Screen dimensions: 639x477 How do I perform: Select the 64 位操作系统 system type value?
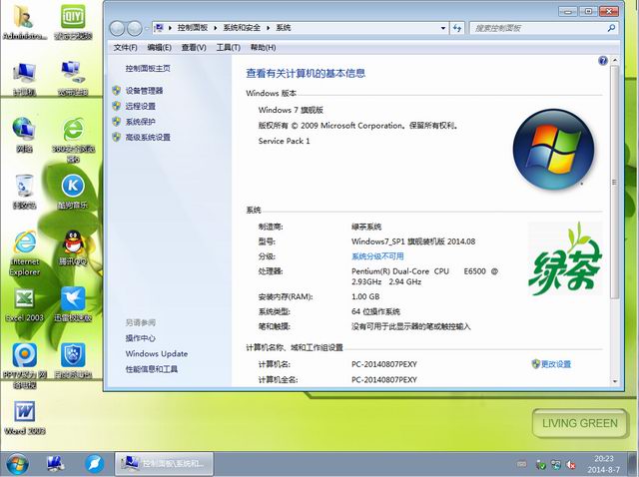tap(375, 311)
